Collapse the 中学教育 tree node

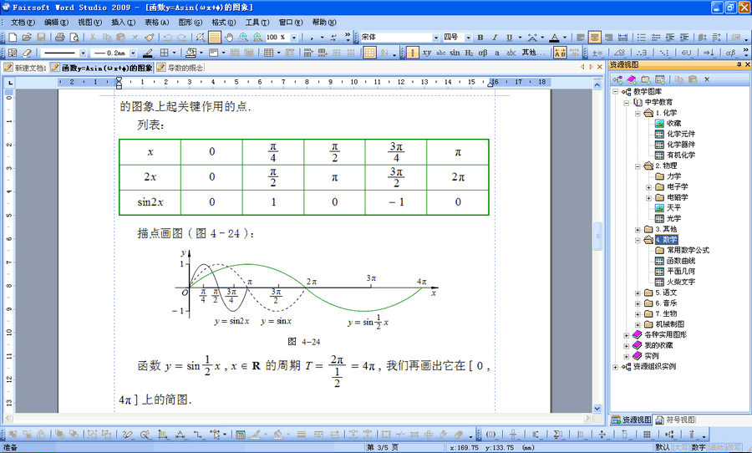pyautogui.click(x=627, y=102)
